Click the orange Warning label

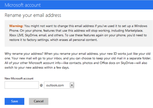(16, 26)
